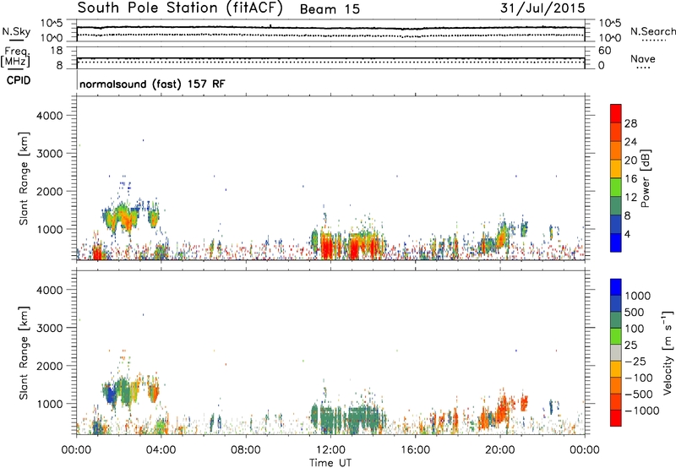Click the '-1000' Velocity colorbar value
The width and height of the screenshot is (676, 468).
[x=642, y=411]
